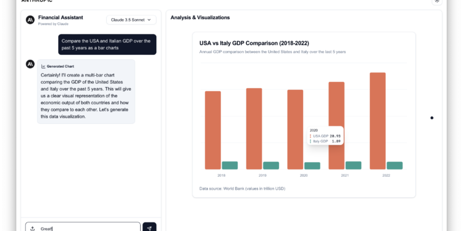
Task: Click the message input field containing Great!
Action: [x=83, y=228]
